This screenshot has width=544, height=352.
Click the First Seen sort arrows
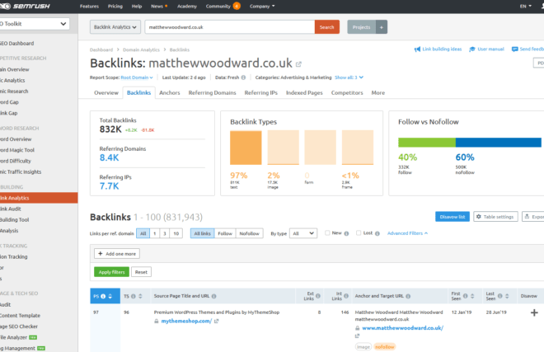point(472,296)
